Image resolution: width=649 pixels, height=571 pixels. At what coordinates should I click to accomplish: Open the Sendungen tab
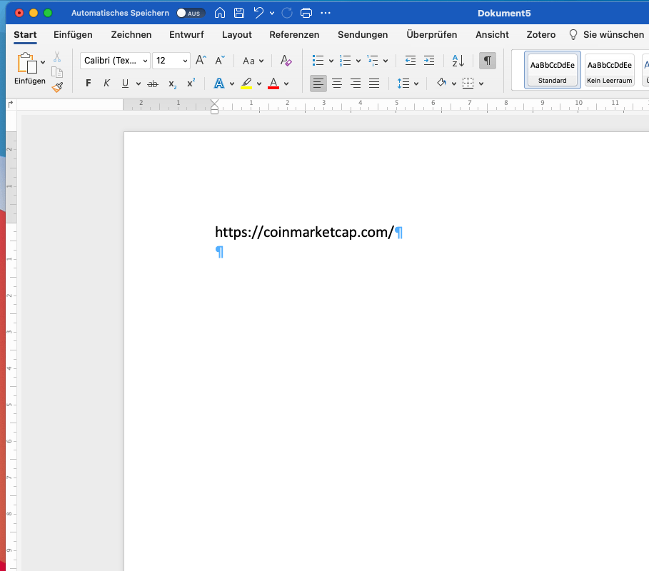(x=363, y=35)
